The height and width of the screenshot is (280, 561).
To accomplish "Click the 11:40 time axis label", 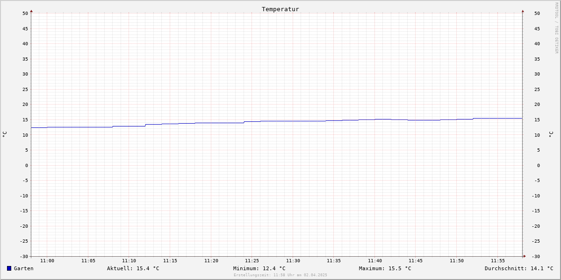I will click(x=375, y=261).
